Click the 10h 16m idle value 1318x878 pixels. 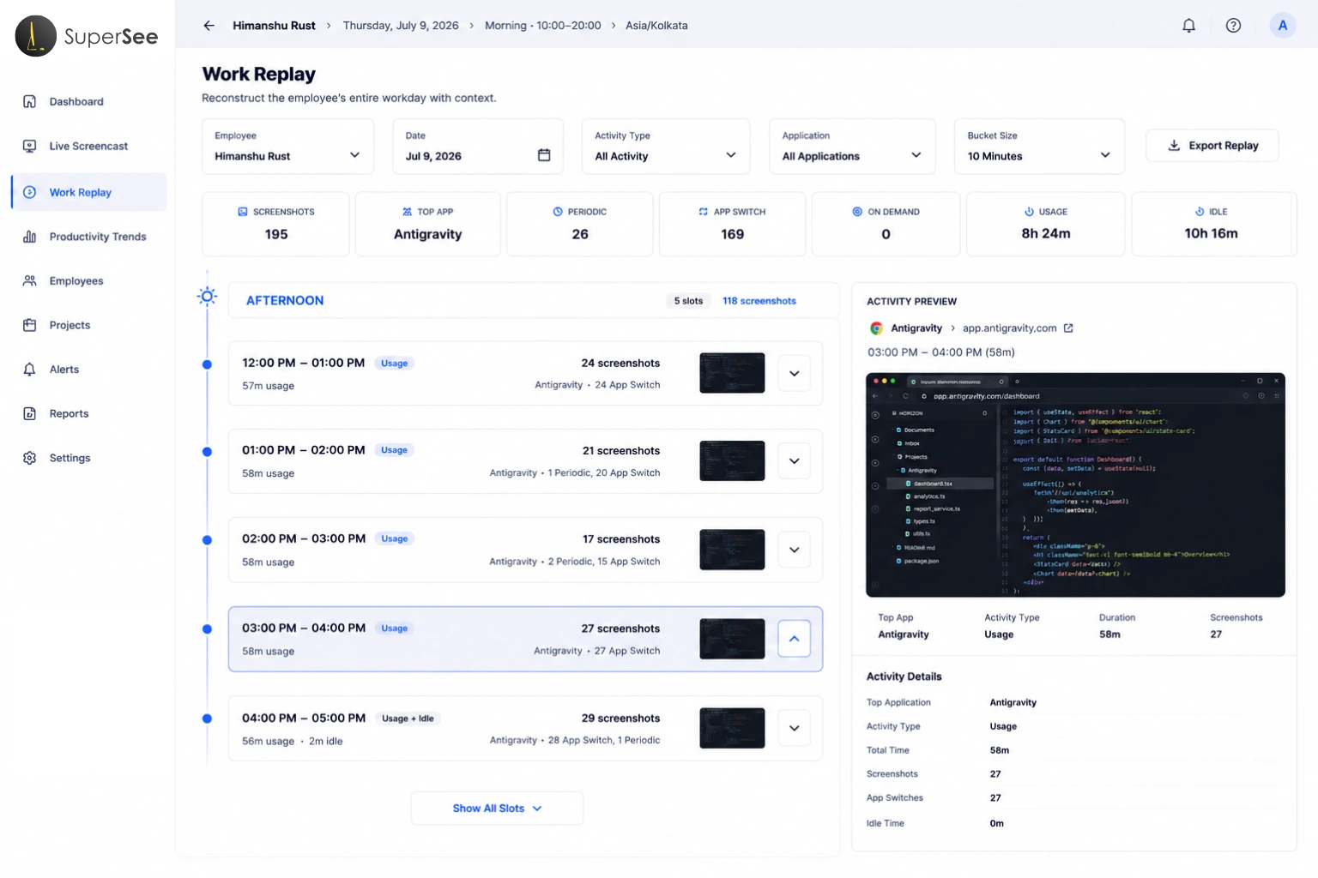pos(1211,233)
